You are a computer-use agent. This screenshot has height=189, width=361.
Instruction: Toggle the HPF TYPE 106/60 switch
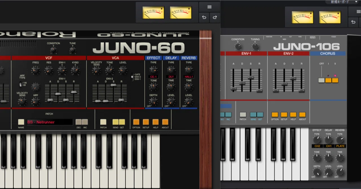click(21, 84)
